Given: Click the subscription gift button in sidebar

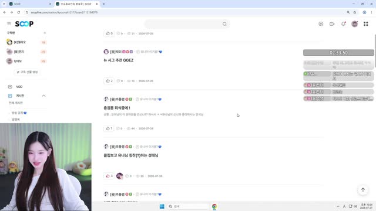Looking at the screenshot, I should click(x=27, y=72).
